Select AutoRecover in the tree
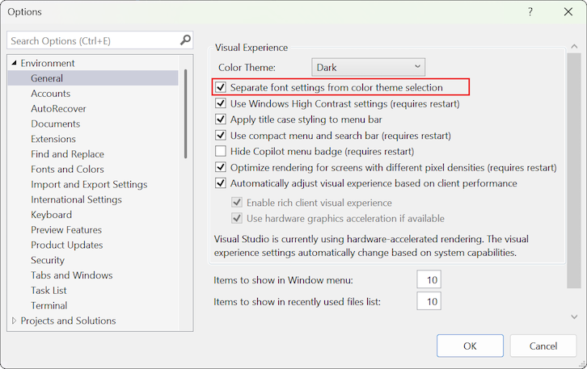The height and width of the screenshot is (369, 587). click(x=58, y=108)
